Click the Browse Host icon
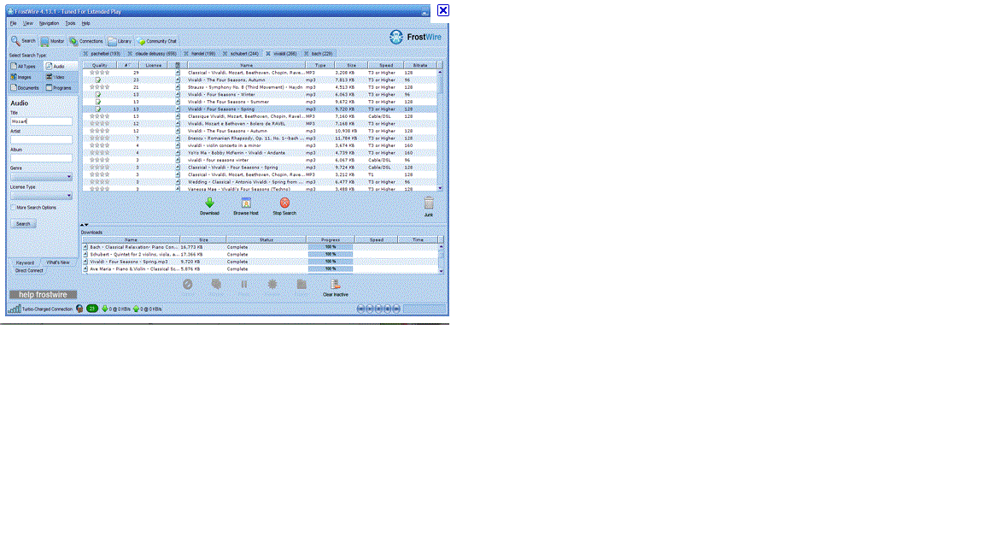Image resolution: width=984 pixels, height=554 pixels. click(246, 203)
